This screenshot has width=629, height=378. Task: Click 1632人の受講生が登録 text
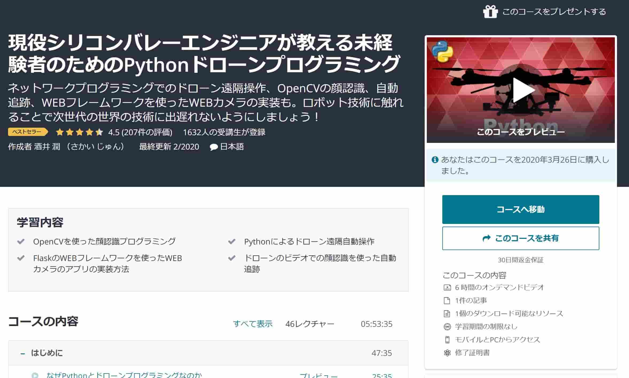(224, 132)
